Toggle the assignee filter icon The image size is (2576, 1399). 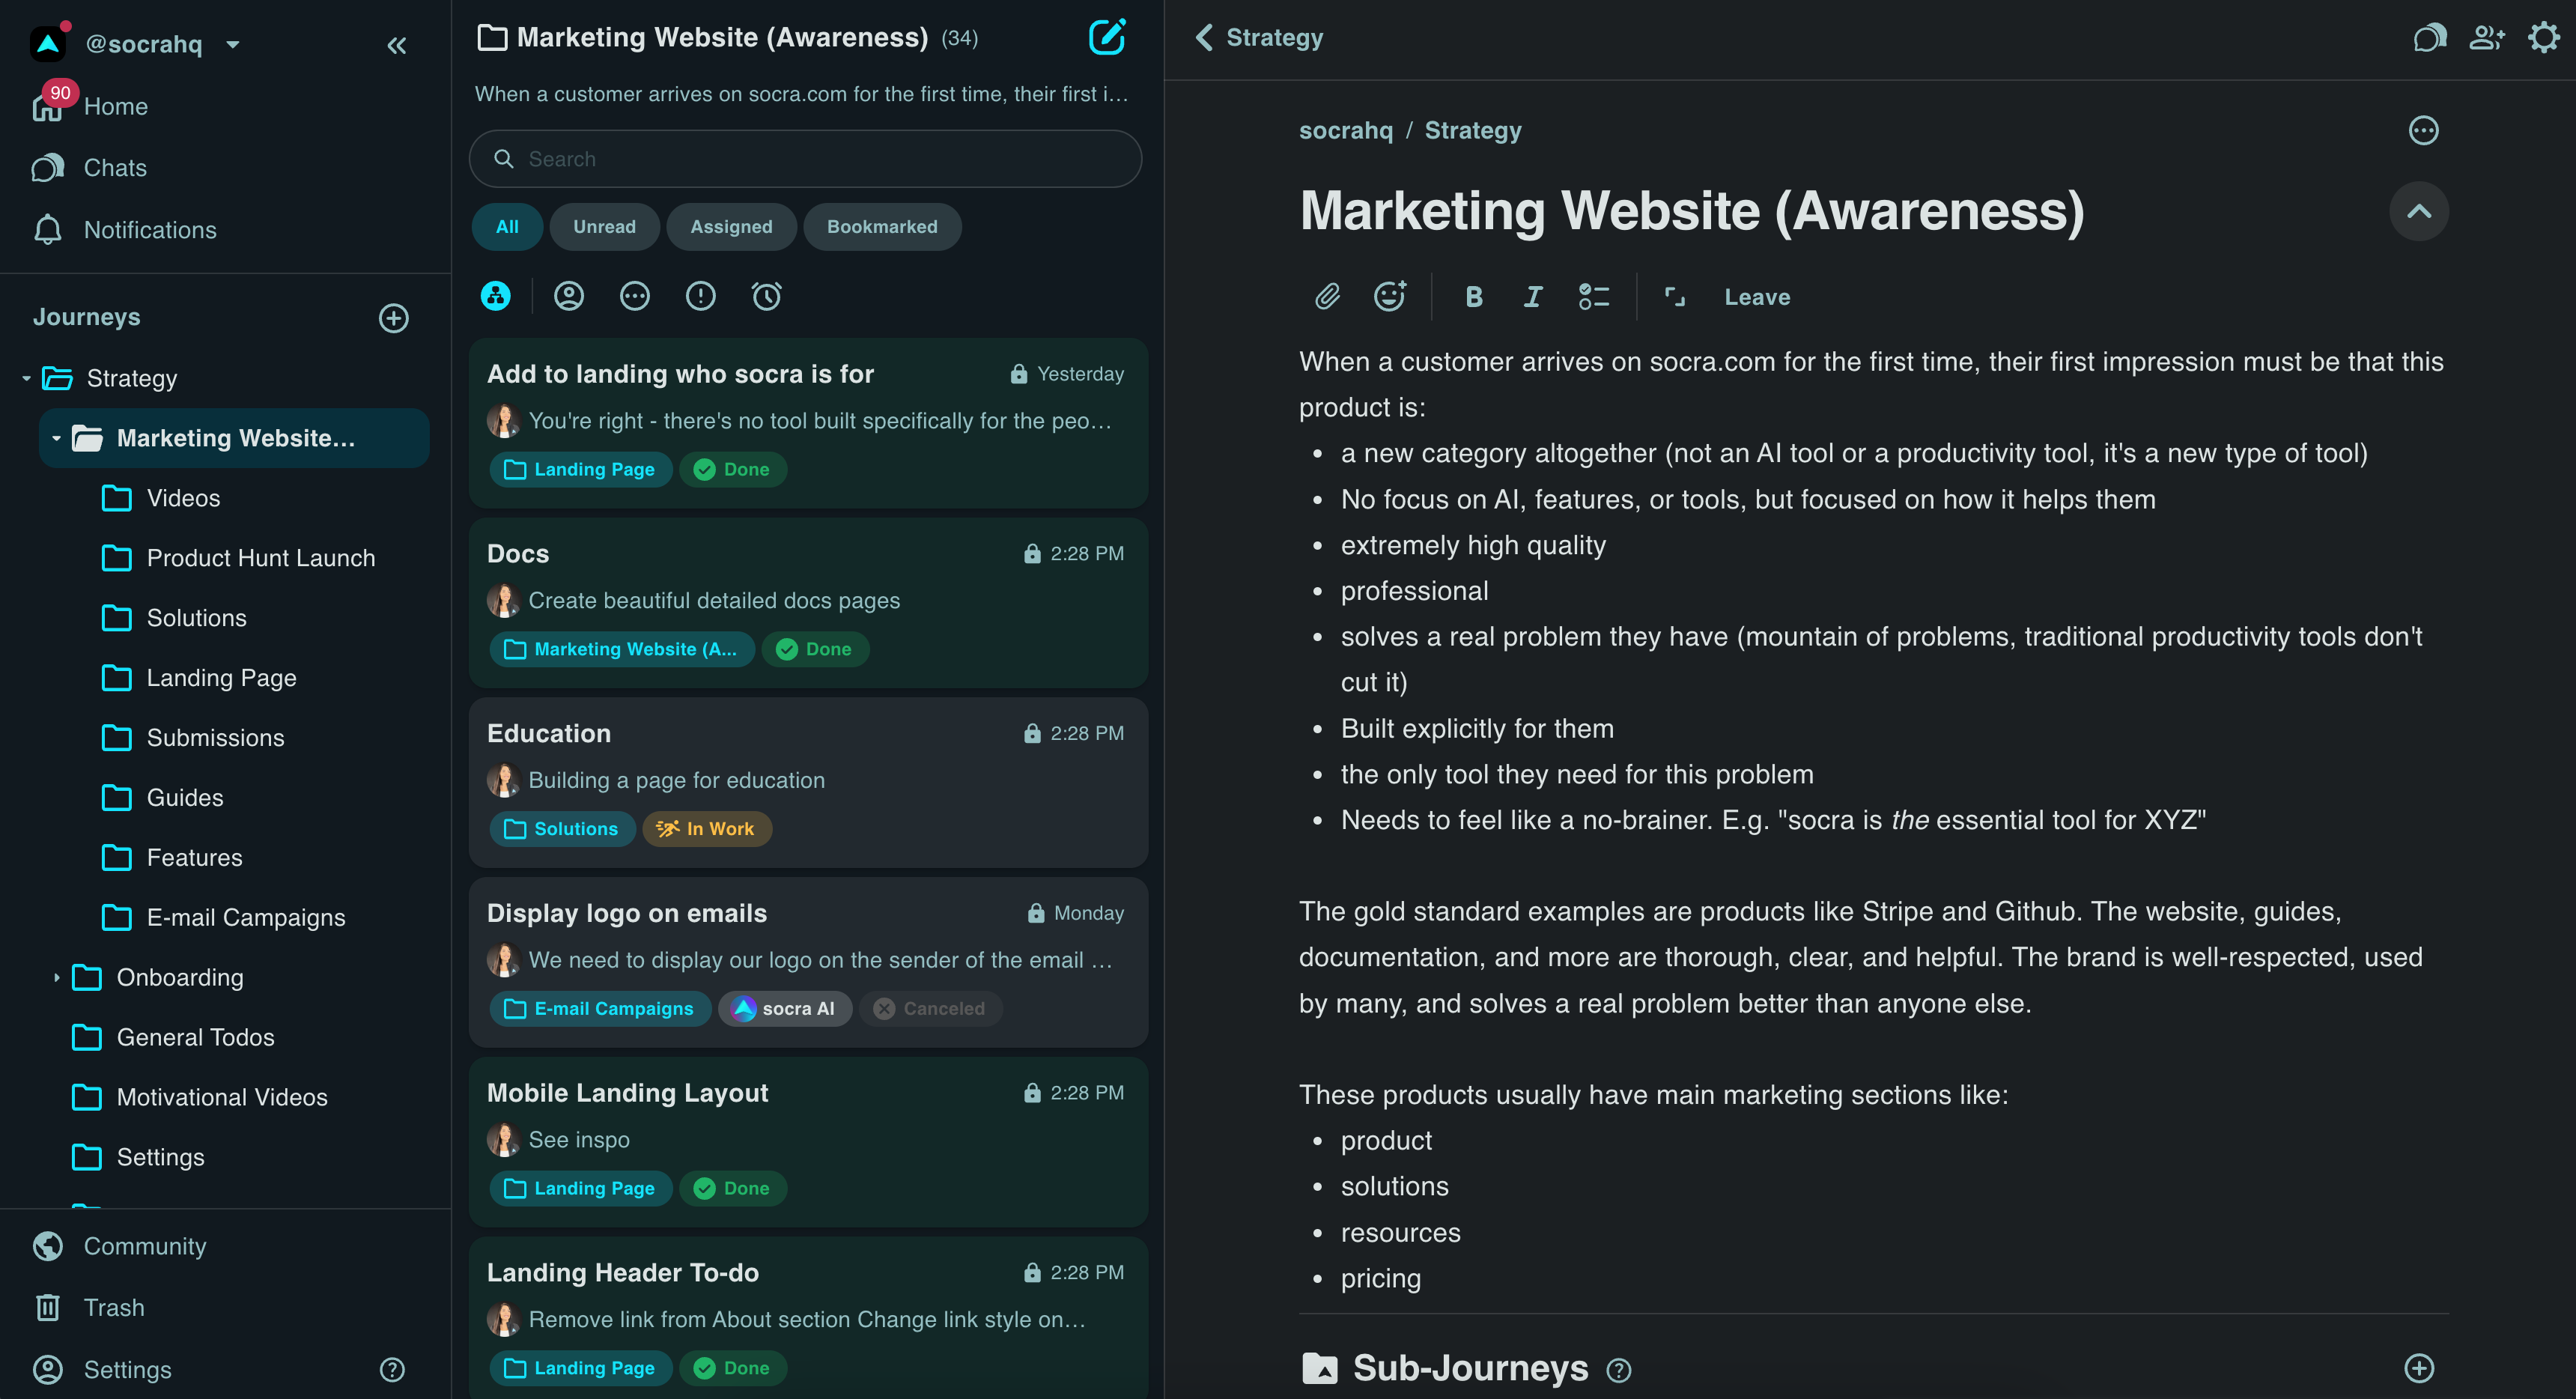tap(569, 296)
